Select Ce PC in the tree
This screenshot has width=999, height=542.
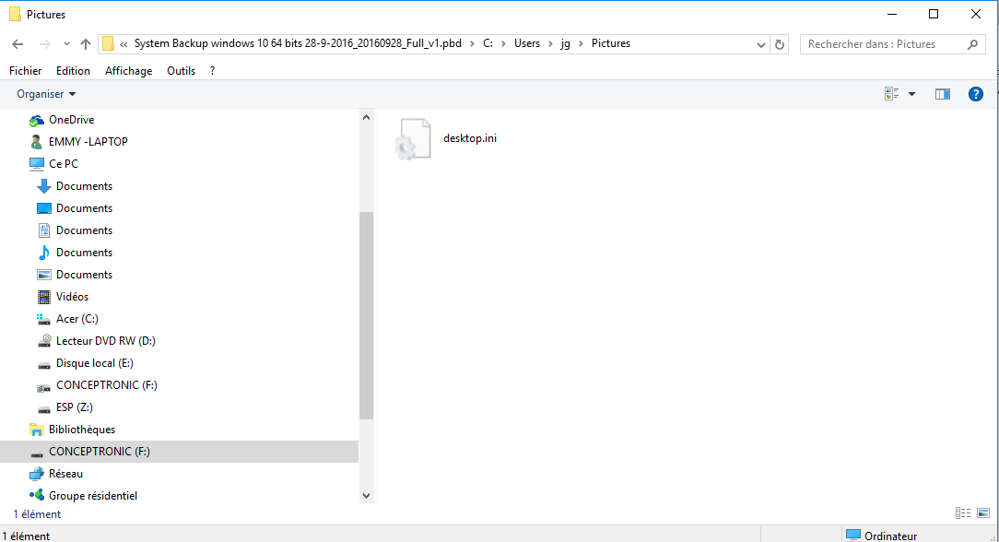coord(63,164)
